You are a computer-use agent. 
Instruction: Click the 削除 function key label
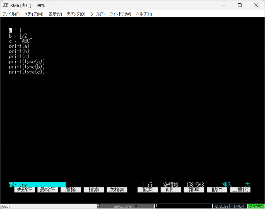click(171, 190)
